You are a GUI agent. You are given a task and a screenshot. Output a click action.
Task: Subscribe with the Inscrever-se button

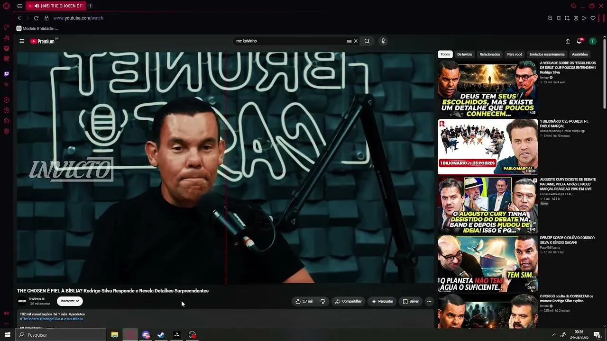pos(70,301)
